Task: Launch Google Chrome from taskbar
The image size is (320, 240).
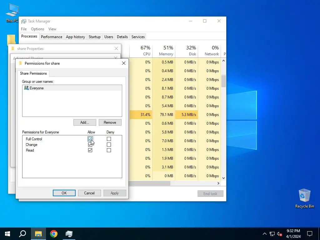Action: [54, 234]
